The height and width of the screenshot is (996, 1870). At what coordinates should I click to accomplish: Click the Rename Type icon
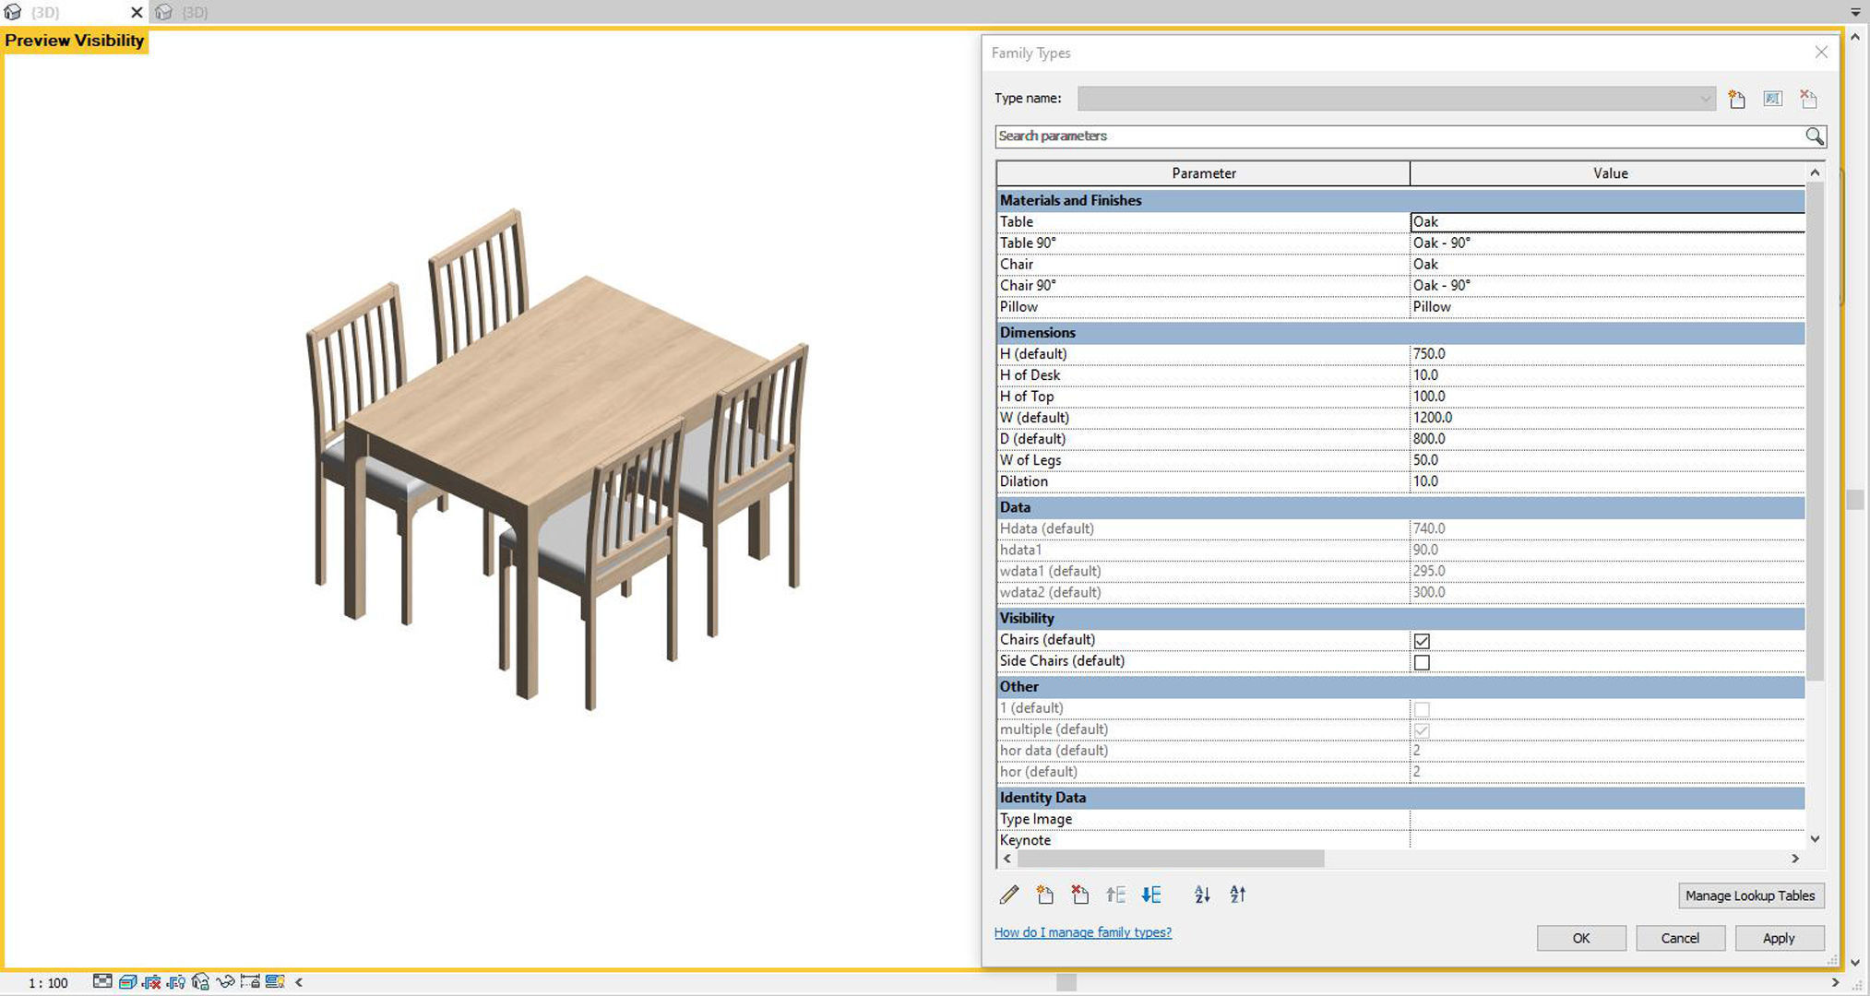(x=1772, y=99)
